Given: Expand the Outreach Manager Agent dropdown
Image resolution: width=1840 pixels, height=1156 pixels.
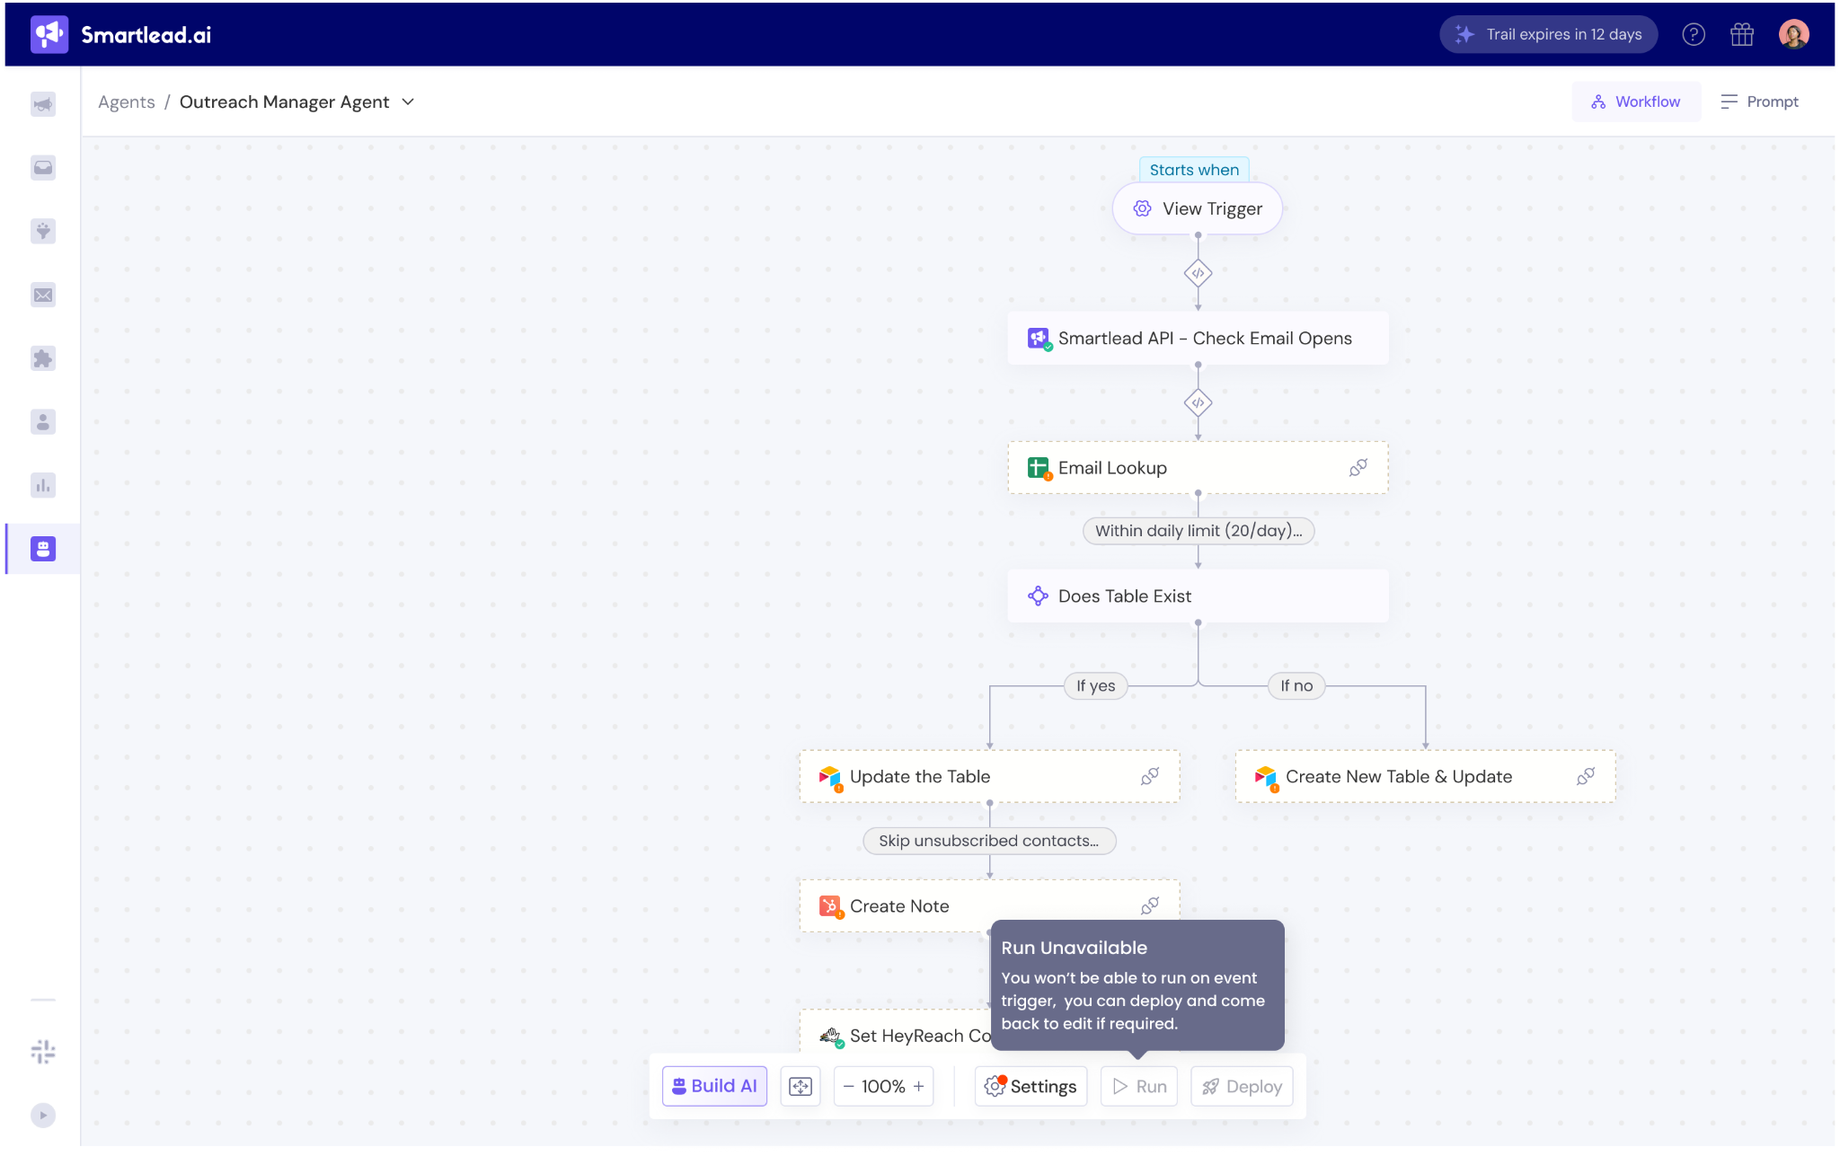Looking at the screenshot, I should click(x=408, y=101).
